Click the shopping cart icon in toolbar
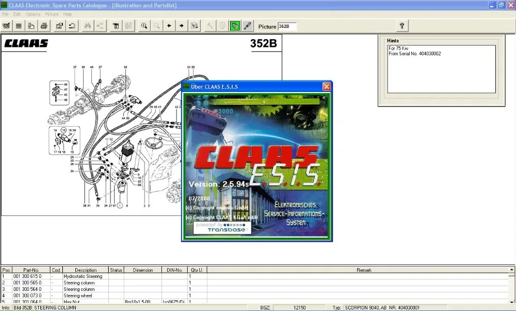This screenshot has height=311, width=516. pyautogui.click(x=6, y=26)
